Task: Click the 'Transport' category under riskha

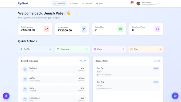Action: [x=32, y=91]
